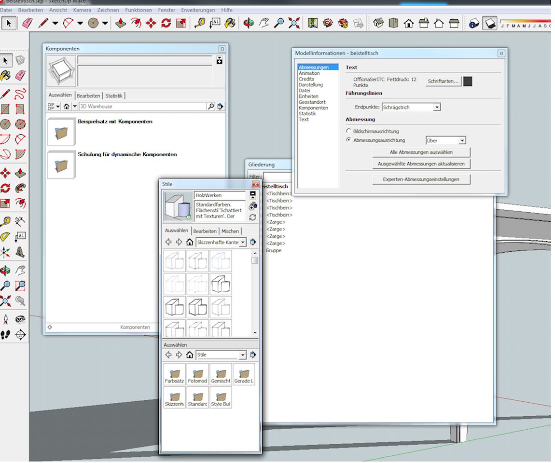555x463 pixels.
Task: Pick the Axes tool in left toolbar
Action: coord(5,252)
